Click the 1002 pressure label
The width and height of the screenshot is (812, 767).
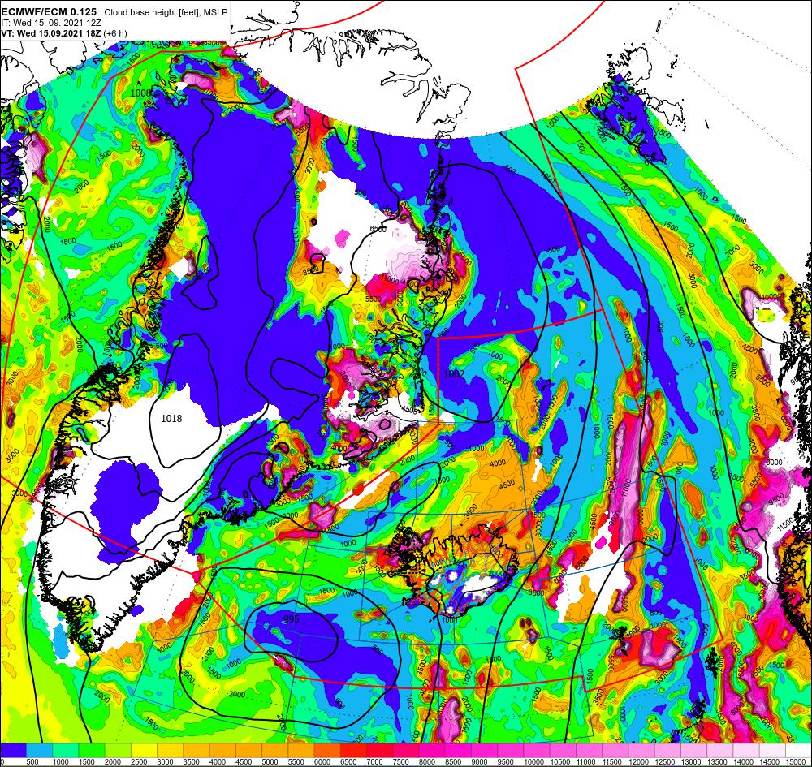pos(454,373)
